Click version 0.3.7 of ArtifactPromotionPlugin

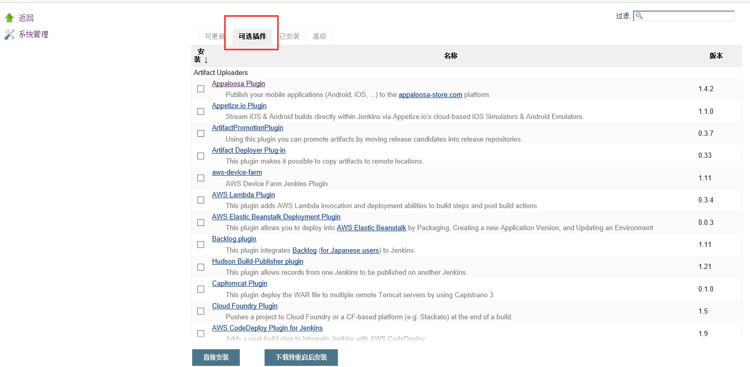point(706,134)
